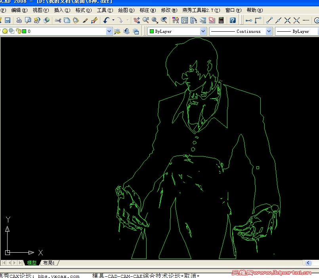Open the 工具(T) menu
The image size is (319, 278).
click(x=105, y=10)
